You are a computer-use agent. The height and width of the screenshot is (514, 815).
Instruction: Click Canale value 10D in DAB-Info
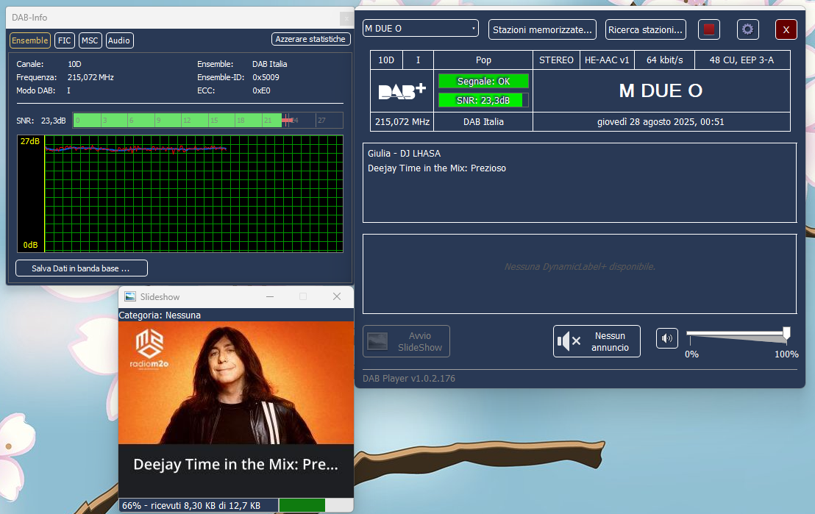74,64
